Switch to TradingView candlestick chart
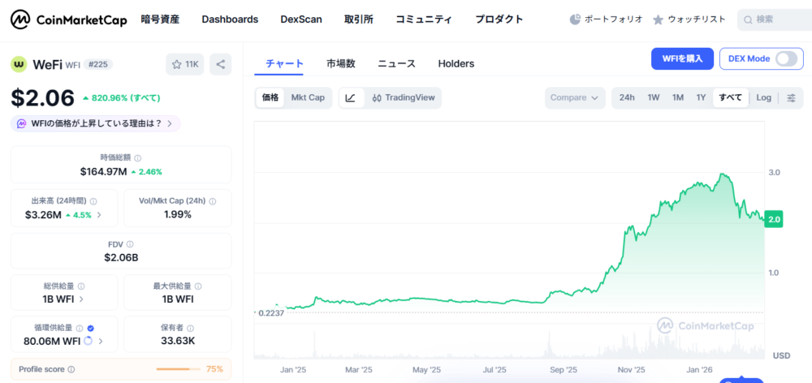The image size is (812, 383). tap(404, 98)
